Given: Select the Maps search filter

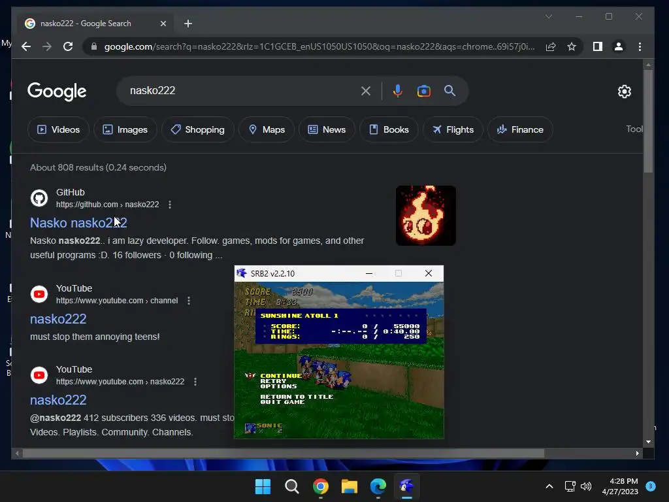Looking at the screenshot, I should [x=267, y=129].
